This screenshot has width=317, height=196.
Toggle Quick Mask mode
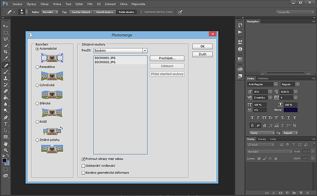[x=6, y=169]
